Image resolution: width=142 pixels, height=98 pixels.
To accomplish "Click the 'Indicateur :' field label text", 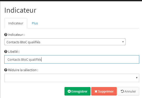I will pyautogui.click(x=16, y=35).
